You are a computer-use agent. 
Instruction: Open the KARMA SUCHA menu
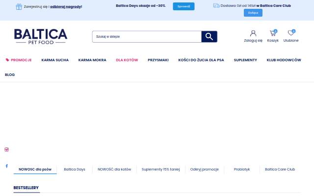click(x=55, y=60)
